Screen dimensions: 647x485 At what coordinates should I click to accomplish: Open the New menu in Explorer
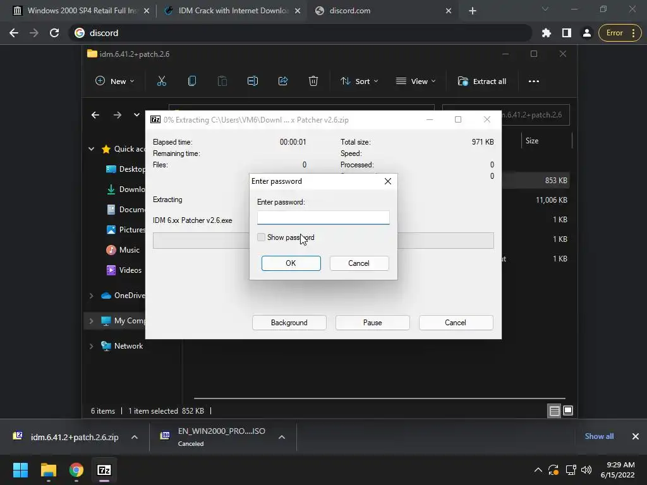click(x=115, y=81)
